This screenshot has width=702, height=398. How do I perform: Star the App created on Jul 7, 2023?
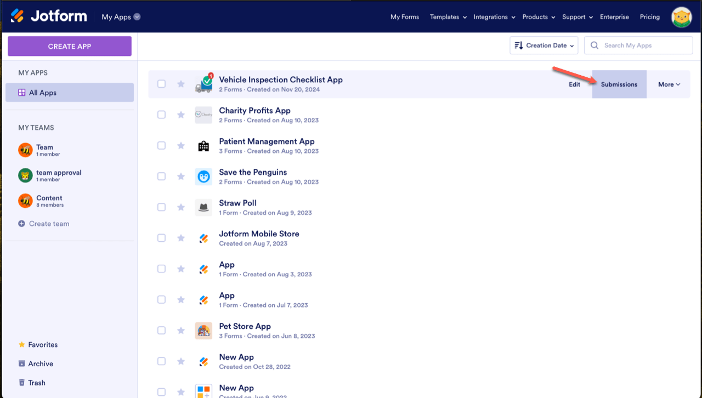click(x=181, y=299)
